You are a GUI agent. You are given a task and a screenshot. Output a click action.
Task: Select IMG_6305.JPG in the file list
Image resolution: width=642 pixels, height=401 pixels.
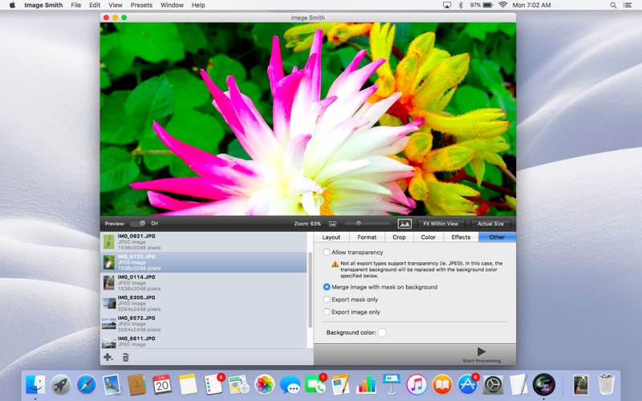coord(204,303)
